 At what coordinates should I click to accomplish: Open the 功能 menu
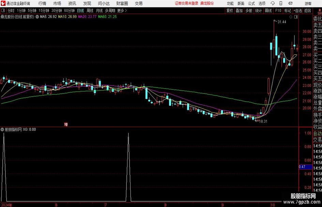(x=230, y=3)
